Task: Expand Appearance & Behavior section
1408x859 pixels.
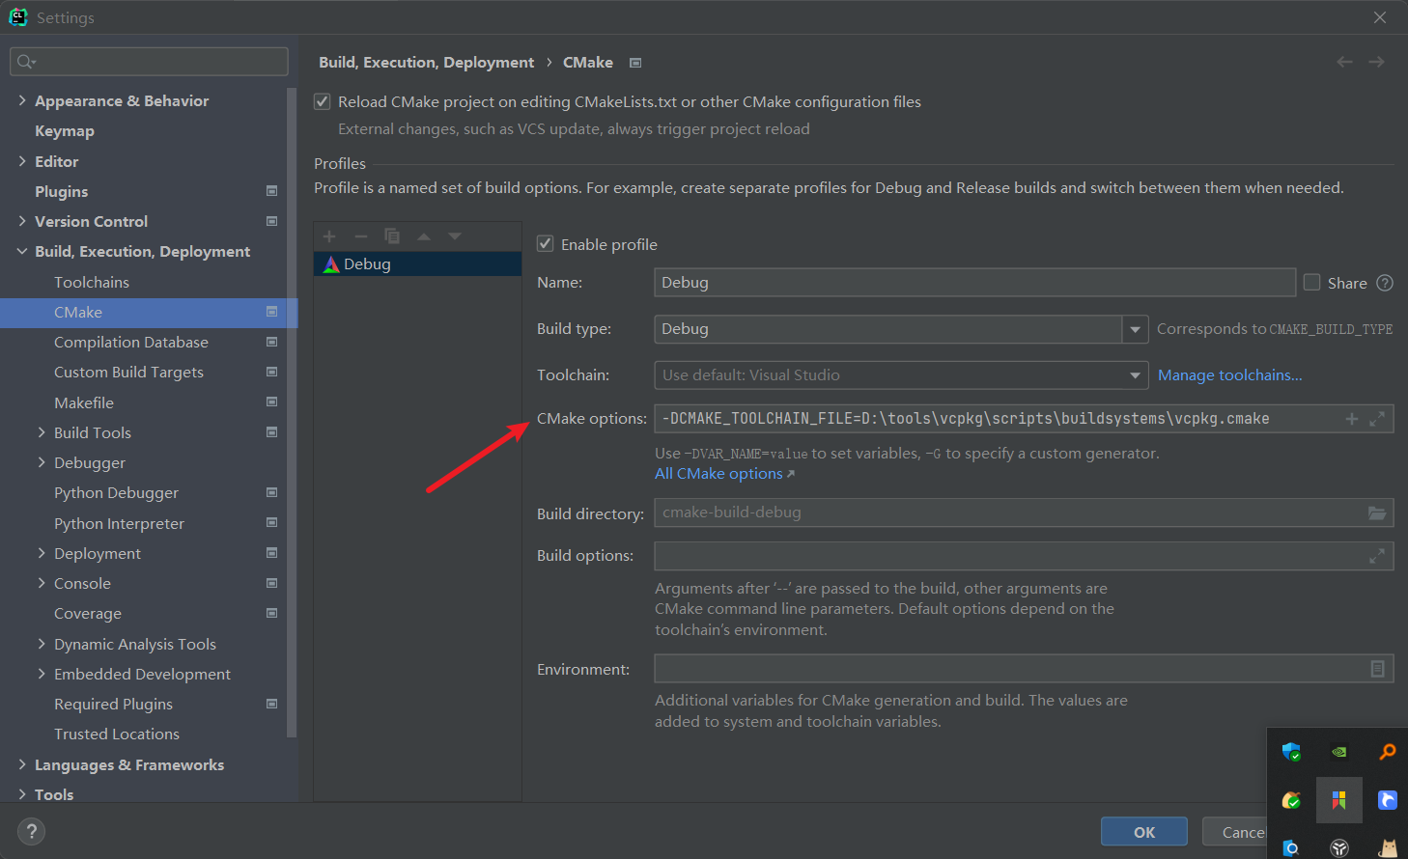Action: [x=22, y=100]
